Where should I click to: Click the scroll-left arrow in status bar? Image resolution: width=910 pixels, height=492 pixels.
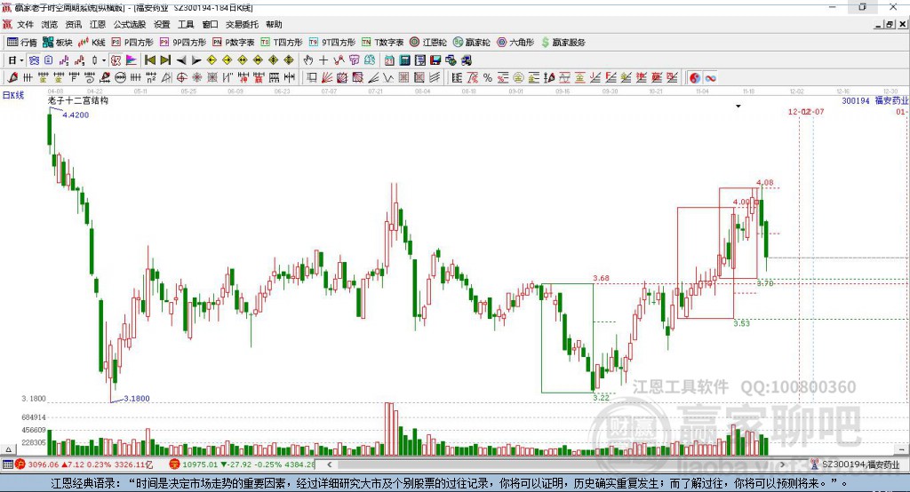click(x=330, y=464)
